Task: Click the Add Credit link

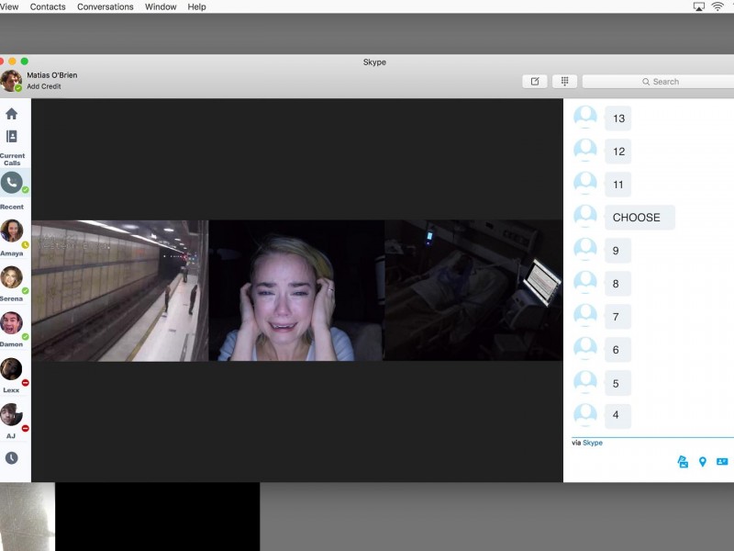Action: tap(44, 86)
